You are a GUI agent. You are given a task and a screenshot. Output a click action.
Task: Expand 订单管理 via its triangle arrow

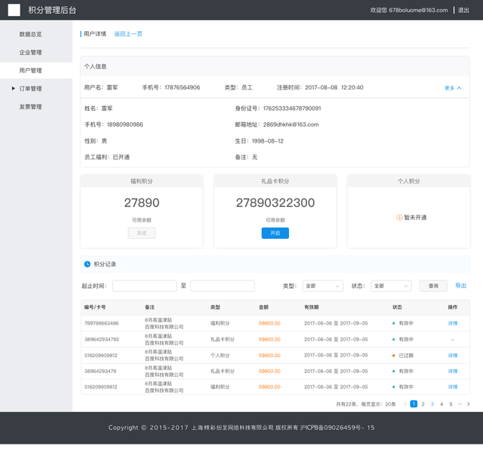pyautogui.click(x=13, y=89)
